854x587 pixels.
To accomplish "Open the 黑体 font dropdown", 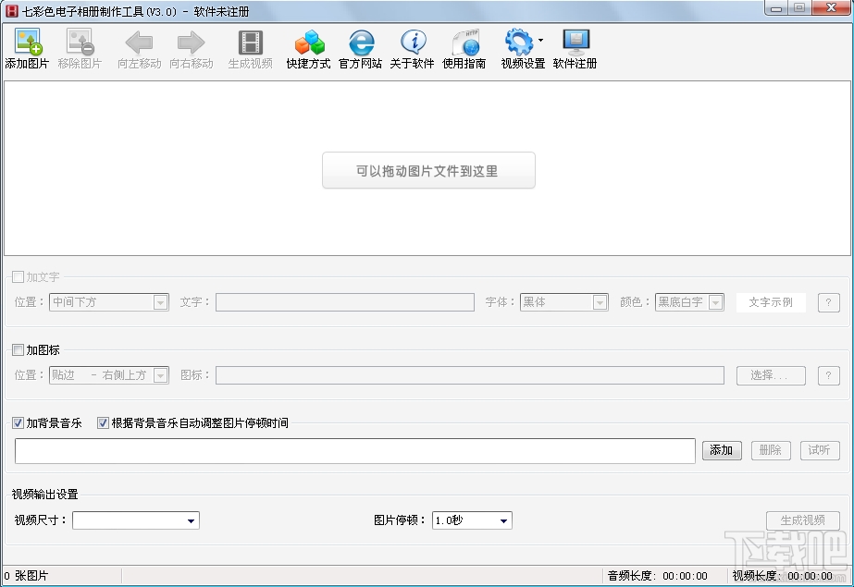I will [x=563, y=302].
